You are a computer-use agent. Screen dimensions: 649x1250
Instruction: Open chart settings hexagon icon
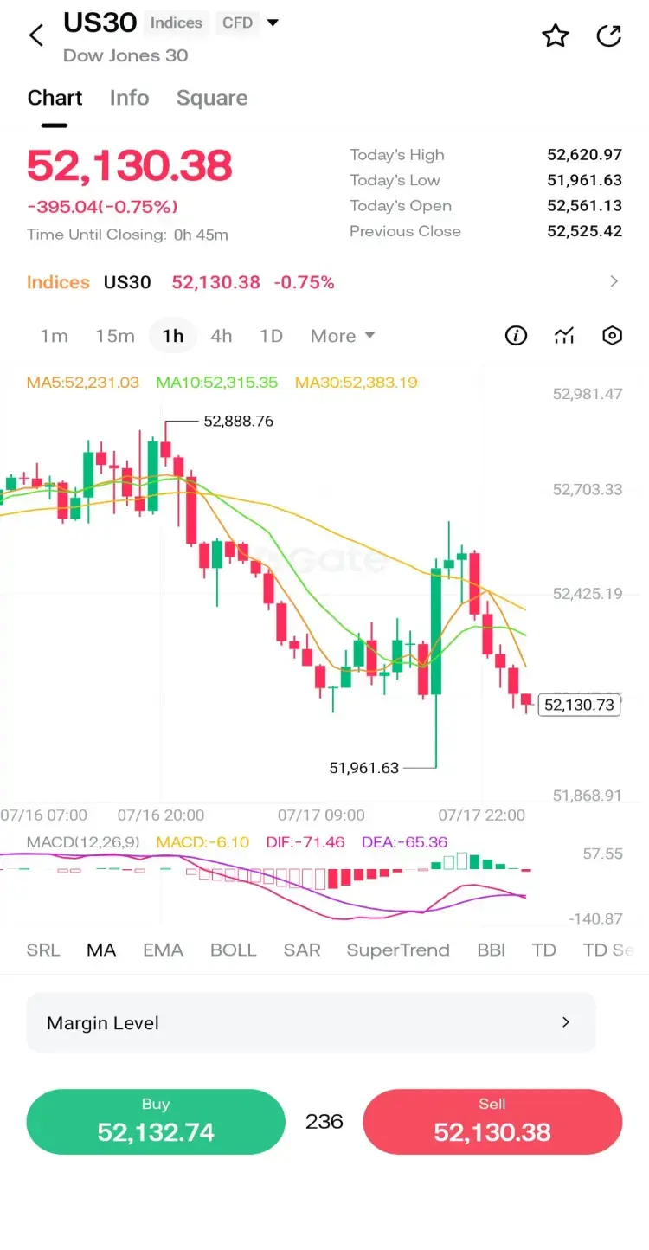612,336
